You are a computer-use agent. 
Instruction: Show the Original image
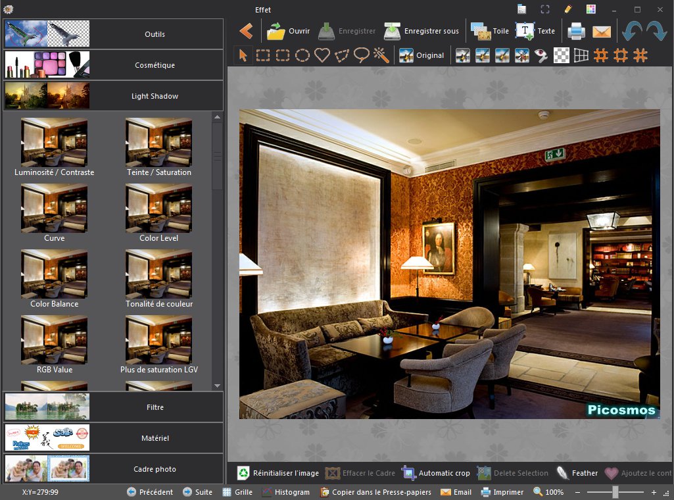(x=421, y=55)
